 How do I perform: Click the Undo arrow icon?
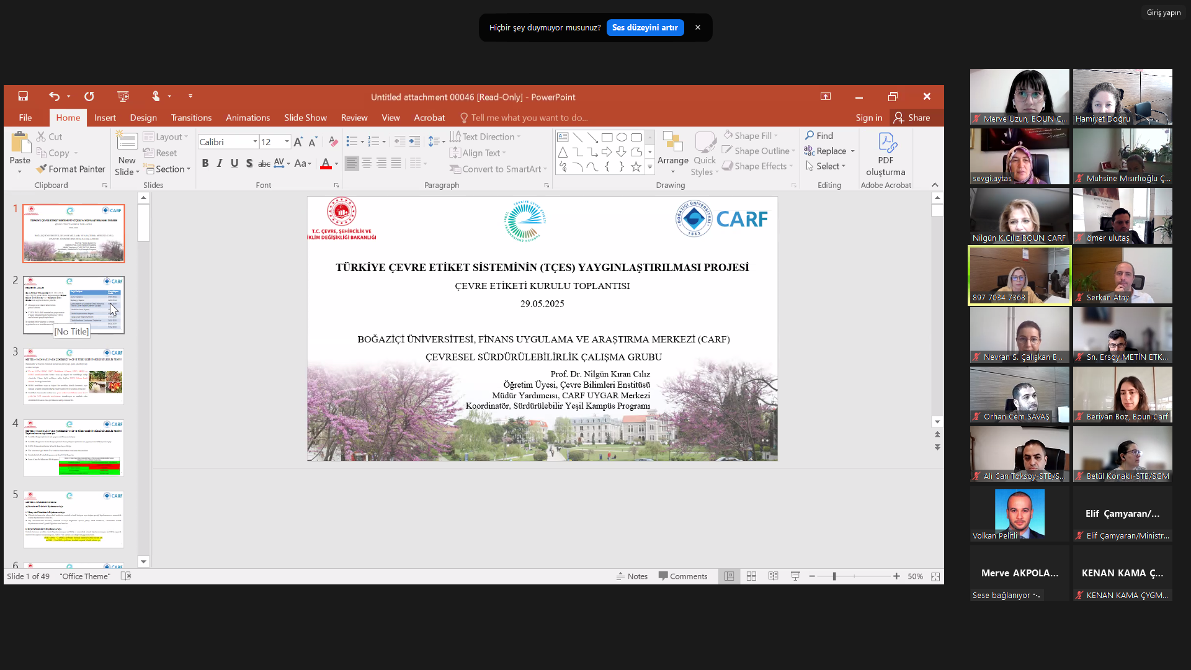pyautogui.click(x=54, y=96)
